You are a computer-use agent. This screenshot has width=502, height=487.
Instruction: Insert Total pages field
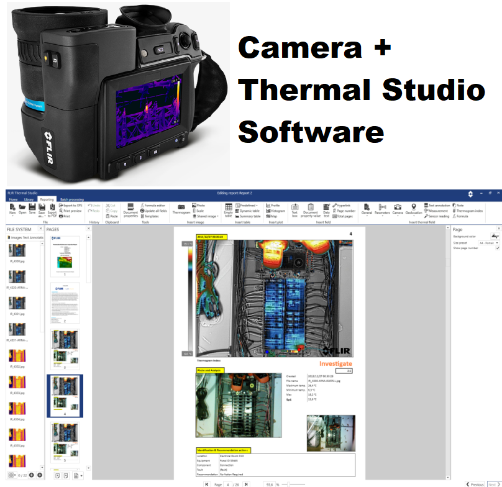click(342, 216)
